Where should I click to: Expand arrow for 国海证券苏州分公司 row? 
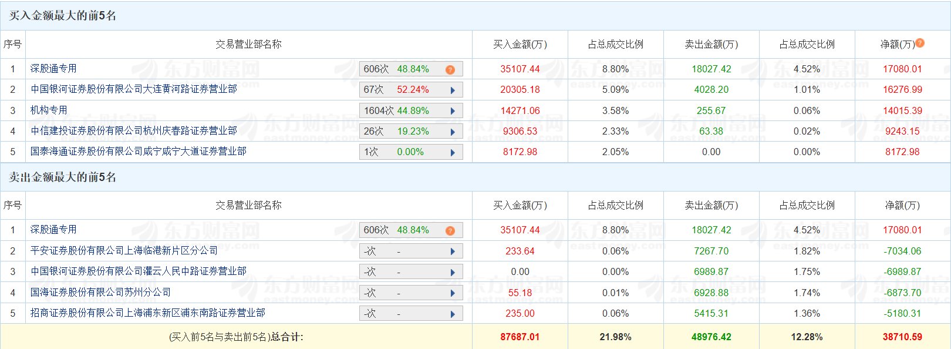pyautogui.click(x=453, y=293)
